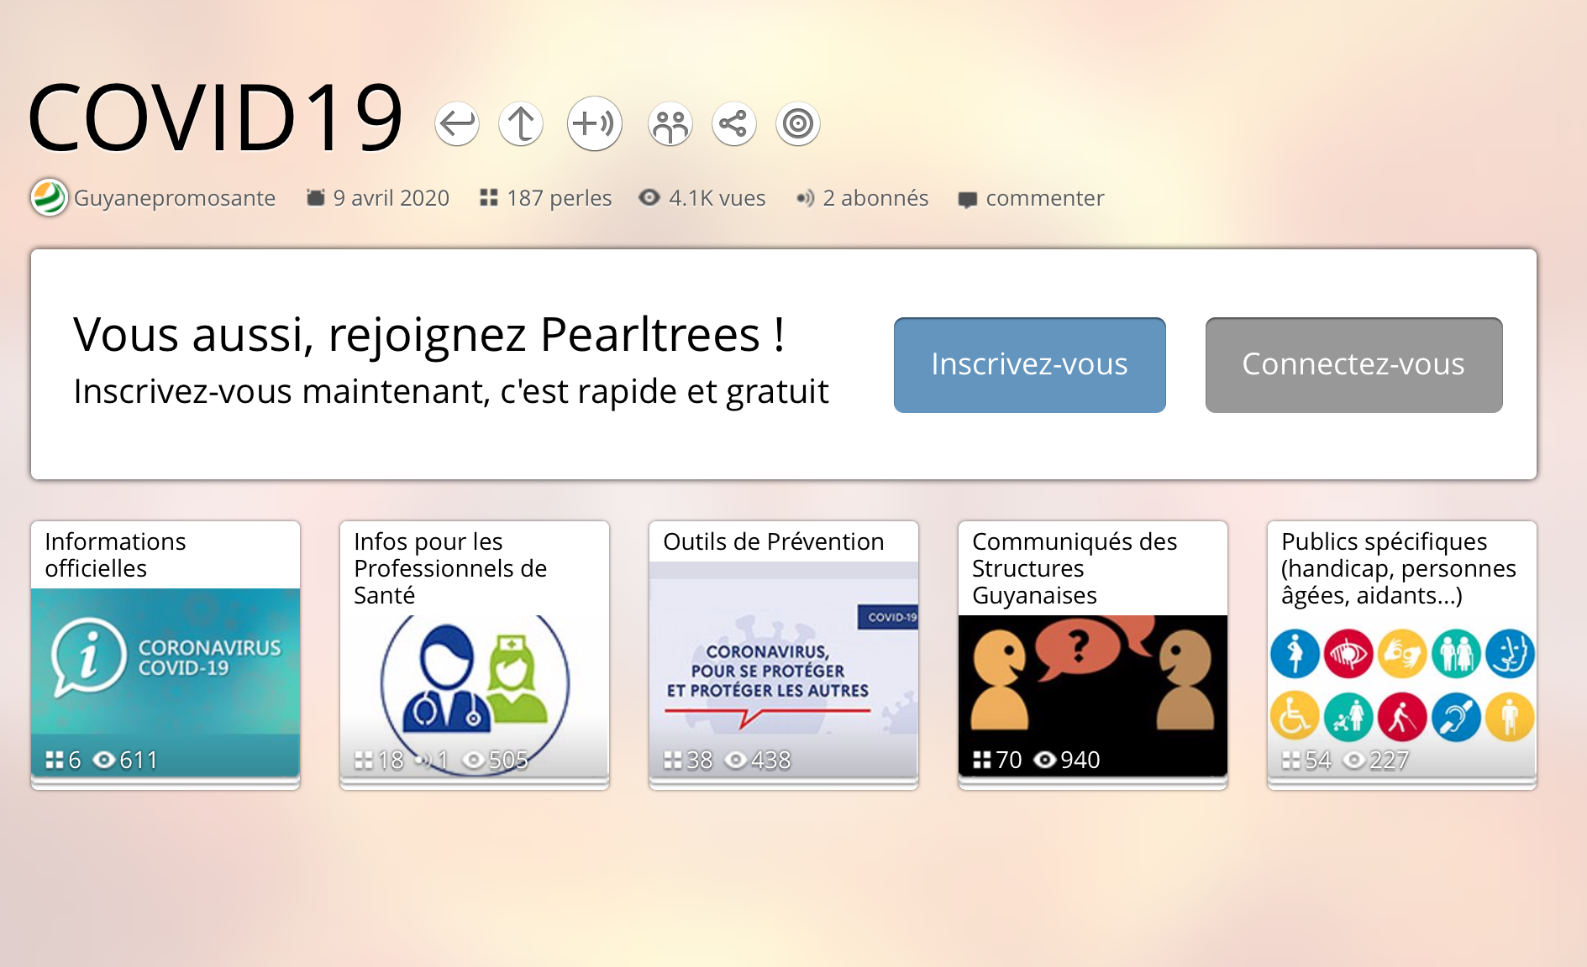Image resolution: width=1587 pixels, height=967 pixels.
Task: Click the back arrow icon beside COVID19
Action: (x=457, y=123)
